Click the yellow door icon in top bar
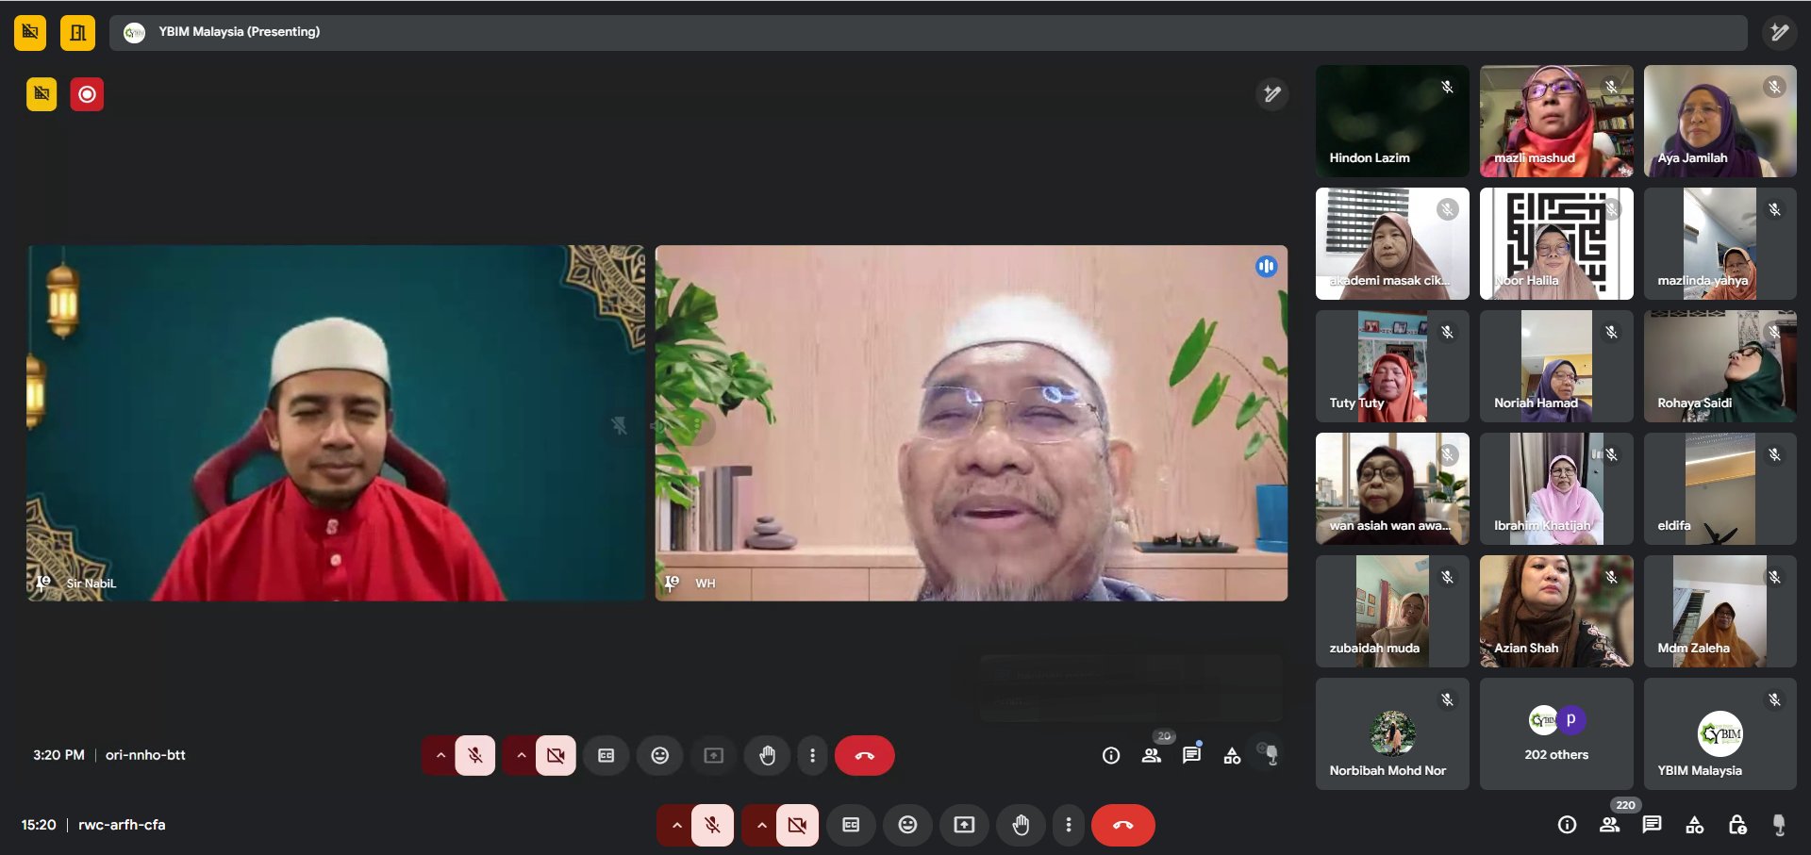Viewport: 1811px width, 855px height. [x=77, y=33]
